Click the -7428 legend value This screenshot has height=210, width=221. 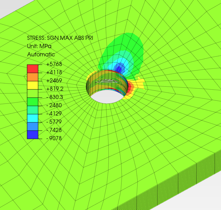54,130
